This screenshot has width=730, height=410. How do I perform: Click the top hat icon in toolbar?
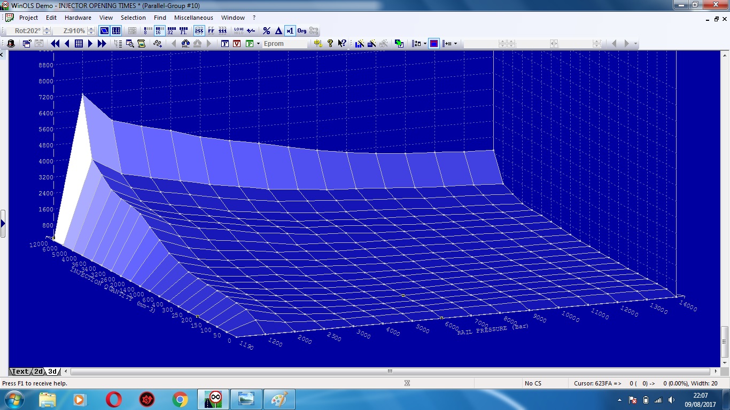(11, 44)
